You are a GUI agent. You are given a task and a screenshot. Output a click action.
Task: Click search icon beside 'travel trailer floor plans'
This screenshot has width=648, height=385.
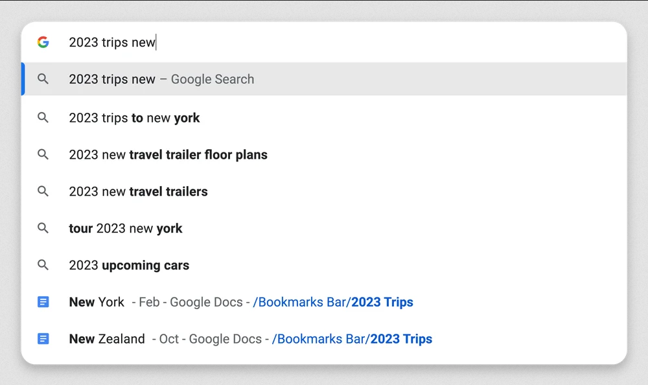pyautogui.click(x=43, y=155)
